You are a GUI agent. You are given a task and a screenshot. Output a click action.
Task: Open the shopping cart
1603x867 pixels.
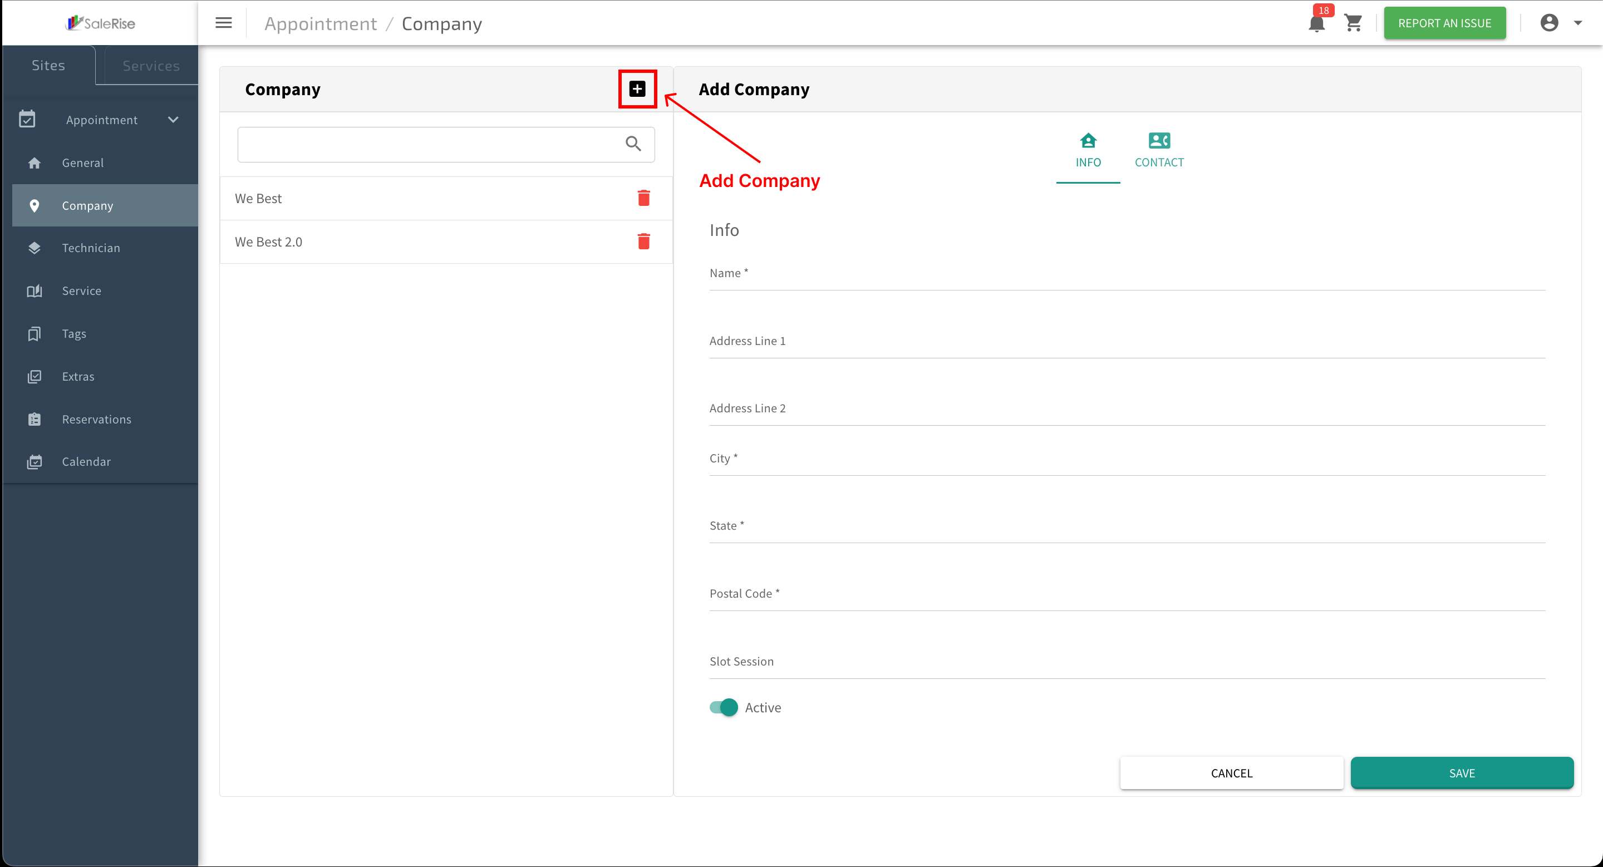1354,23
